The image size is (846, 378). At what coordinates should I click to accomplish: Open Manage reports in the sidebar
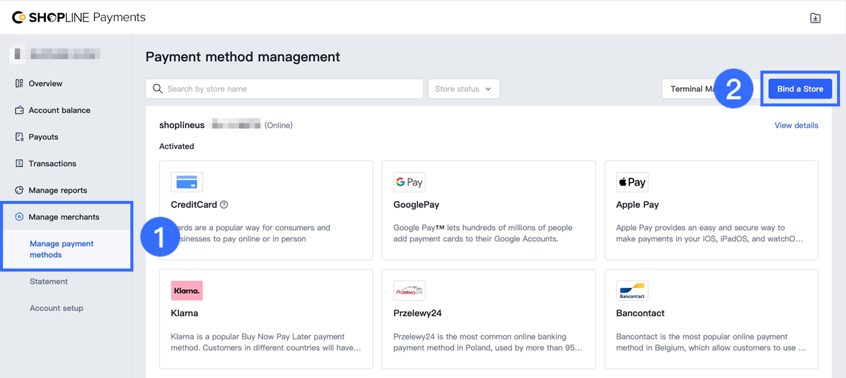pyautogui.click(x=58, y=190)
